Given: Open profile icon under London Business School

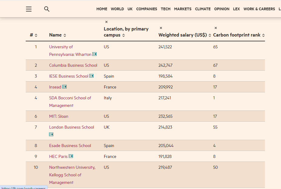Looking at the screenshot, I should click(x=51, y=134).
